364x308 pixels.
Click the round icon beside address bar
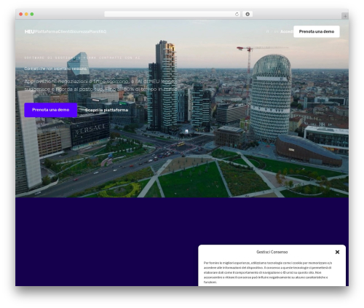pyautogui.click(x=248, y=14)
